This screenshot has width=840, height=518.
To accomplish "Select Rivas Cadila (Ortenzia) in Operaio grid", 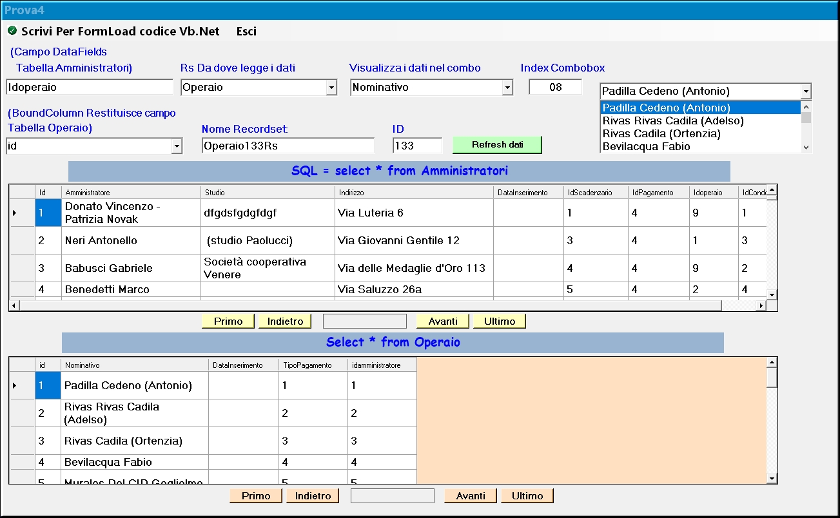I will pyautogui.click(x=135, y=441).
